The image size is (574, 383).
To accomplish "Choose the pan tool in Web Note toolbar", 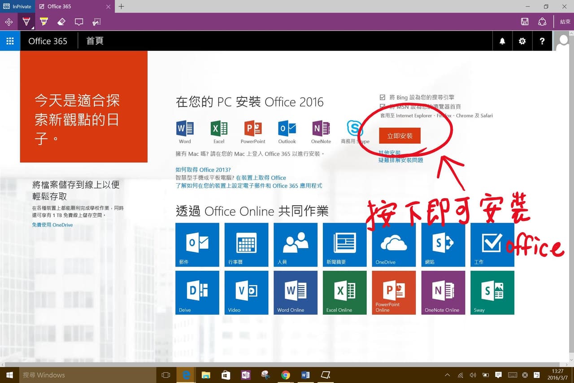I will click(x=9, y=22).
